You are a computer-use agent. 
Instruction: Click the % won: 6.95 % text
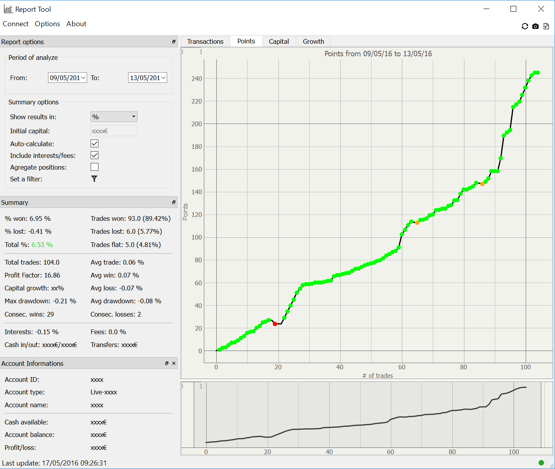coord(28,218)
